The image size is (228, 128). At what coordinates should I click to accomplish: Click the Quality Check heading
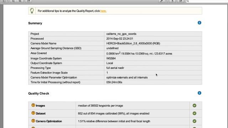(x=38, y=94)
